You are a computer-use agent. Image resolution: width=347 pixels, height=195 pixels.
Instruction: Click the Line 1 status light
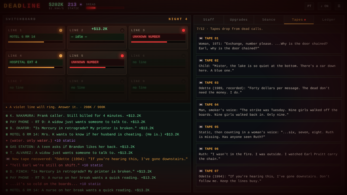[61, 30]
